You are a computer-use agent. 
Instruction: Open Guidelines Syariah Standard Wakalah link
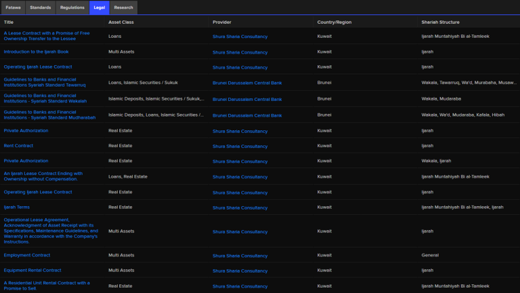[45, 98]
